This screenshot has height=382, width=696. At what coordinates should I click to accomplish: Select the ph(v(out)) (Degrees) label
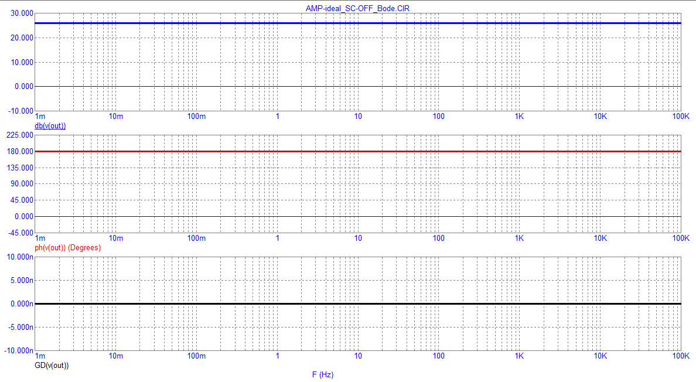click(x=67, y=248)
